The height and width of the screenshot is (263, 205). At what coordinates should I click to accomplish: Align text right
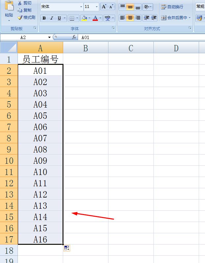pos(138,18)
